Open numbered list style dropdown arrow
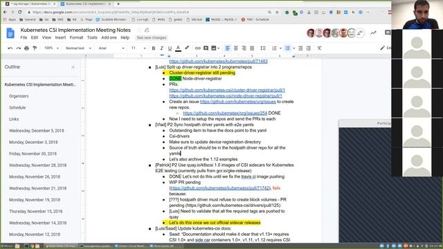 coord(280,48)
